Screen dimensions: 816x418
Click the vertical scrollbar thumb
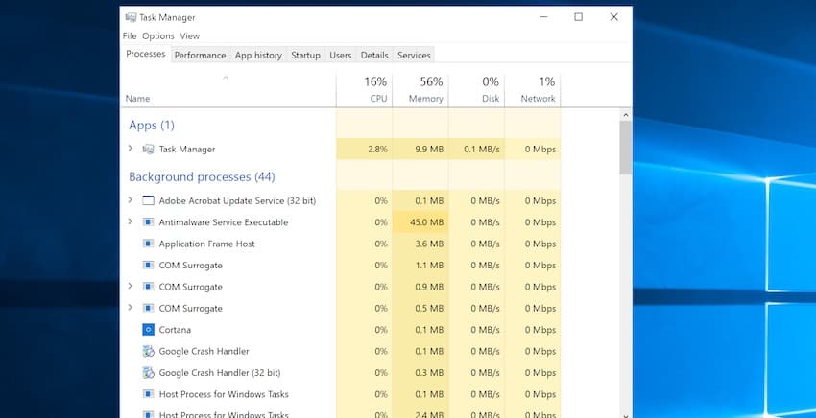tap(626, 148)
